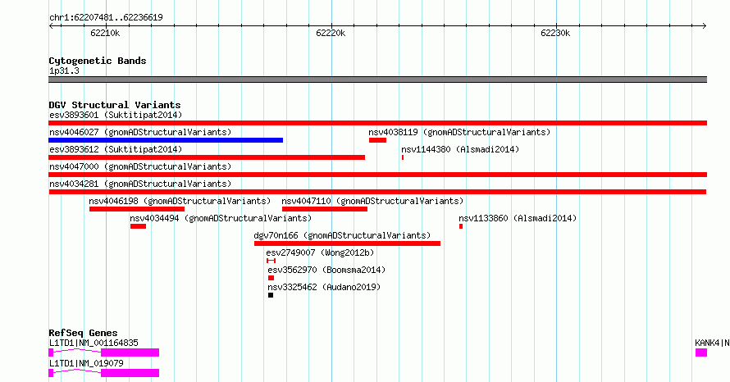Viewport: 730px width, 382px height.
Task: Select the red dgv70n166 variant bar
Action: click(347, 243)
